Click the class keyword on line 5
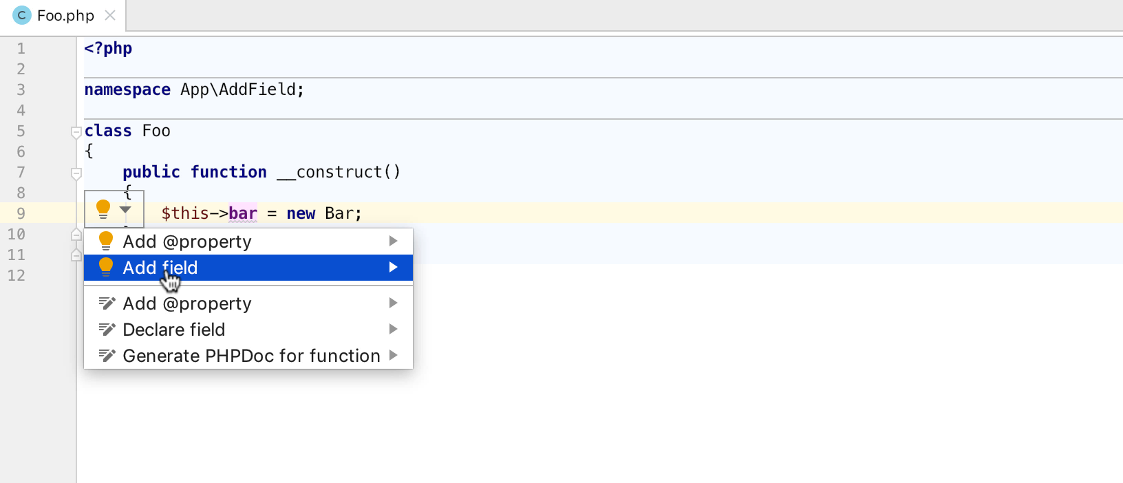This screenshot has width=1123, height=483. point(108,131)
